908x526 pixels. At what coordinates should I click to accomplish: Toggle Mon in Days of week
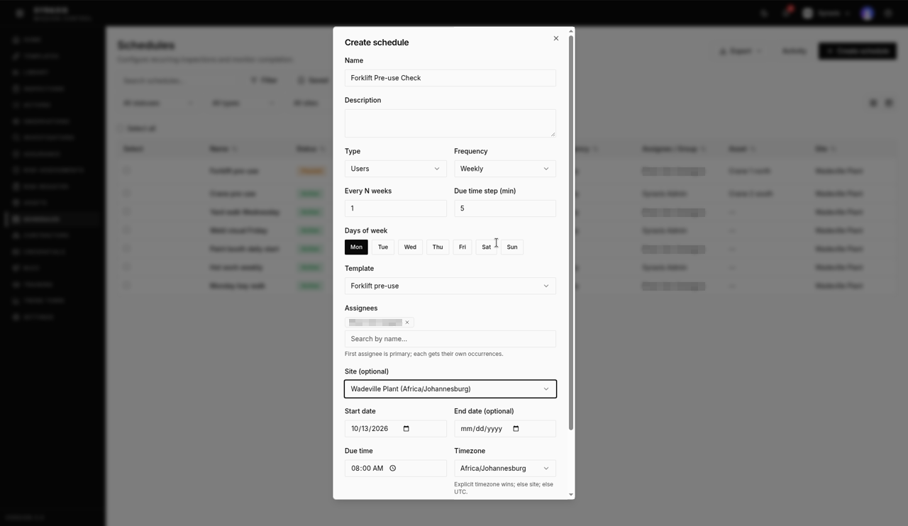pyautogui.click(x=356, y=247)
